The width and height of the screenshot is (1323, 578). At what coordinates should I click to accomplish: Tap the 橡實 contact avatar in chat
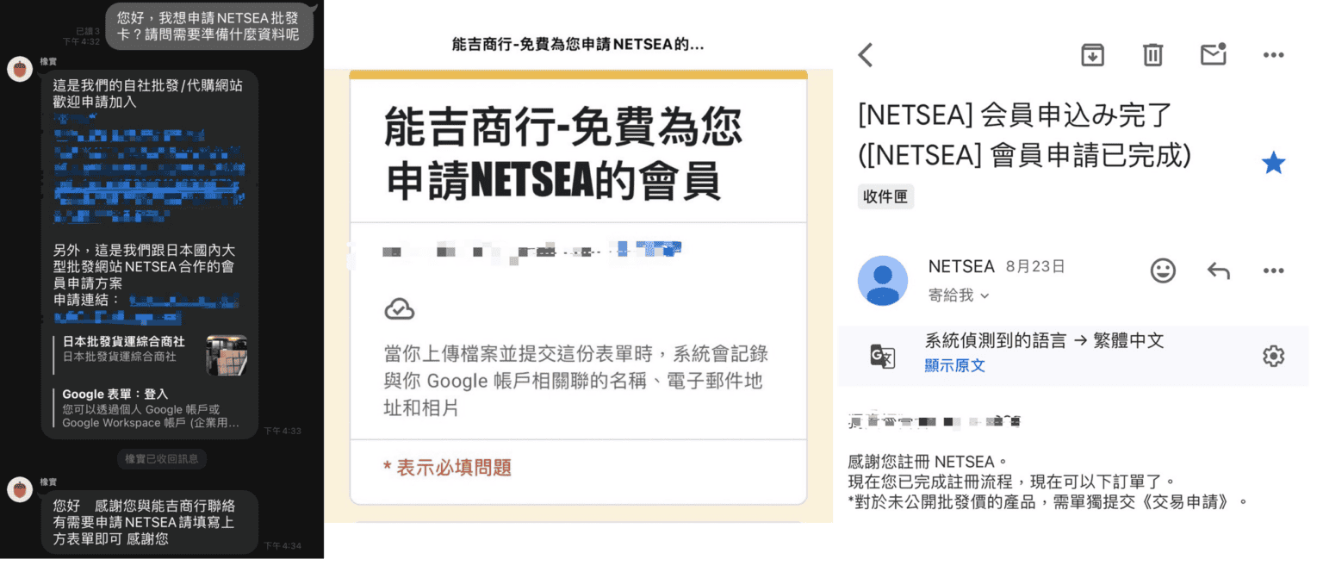pyautogui.click(x=19, y=69)
